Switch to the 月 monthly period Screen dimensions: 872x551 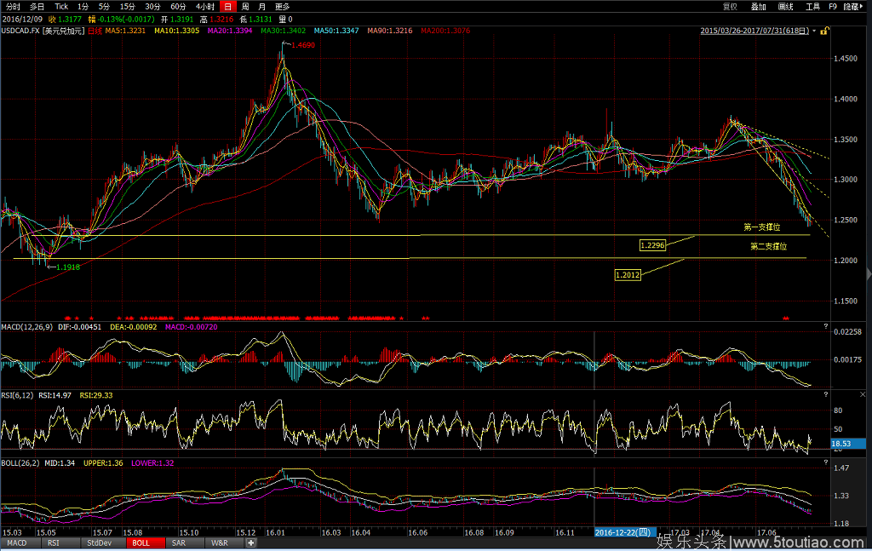click(x=262, y=7)
